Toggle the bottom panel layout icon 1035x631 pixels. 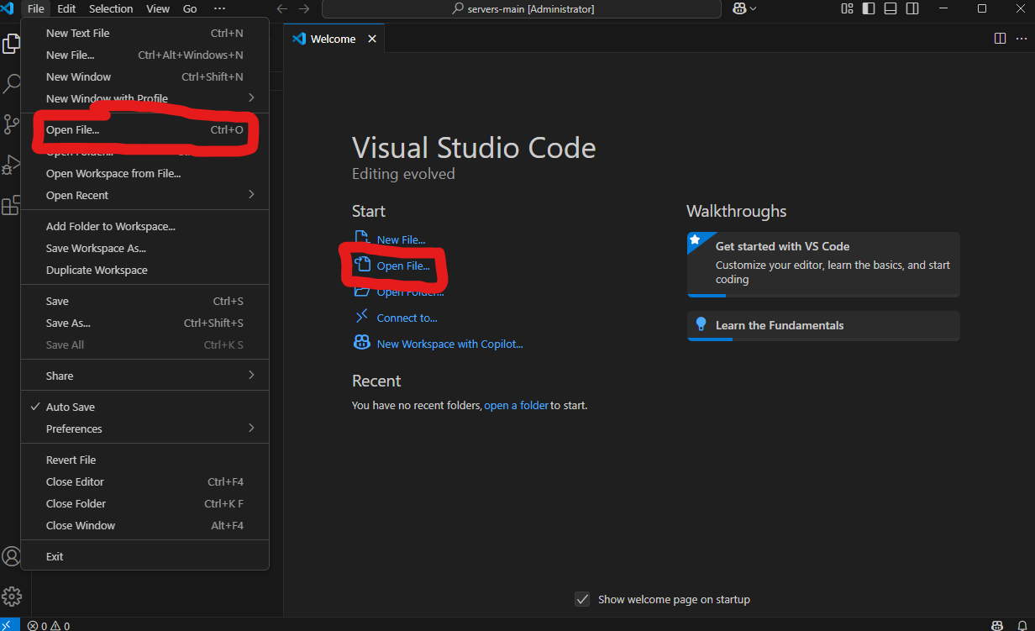pyautogui.click(x=890, y=8)
